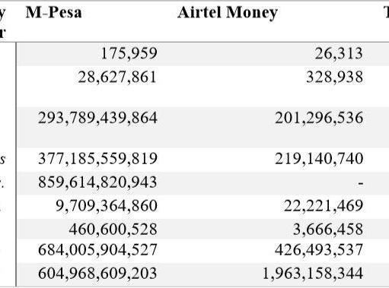This screenshot has height=288, width=389.
Task: Select the value 293,789,439,864
Action: pos(97,119)
